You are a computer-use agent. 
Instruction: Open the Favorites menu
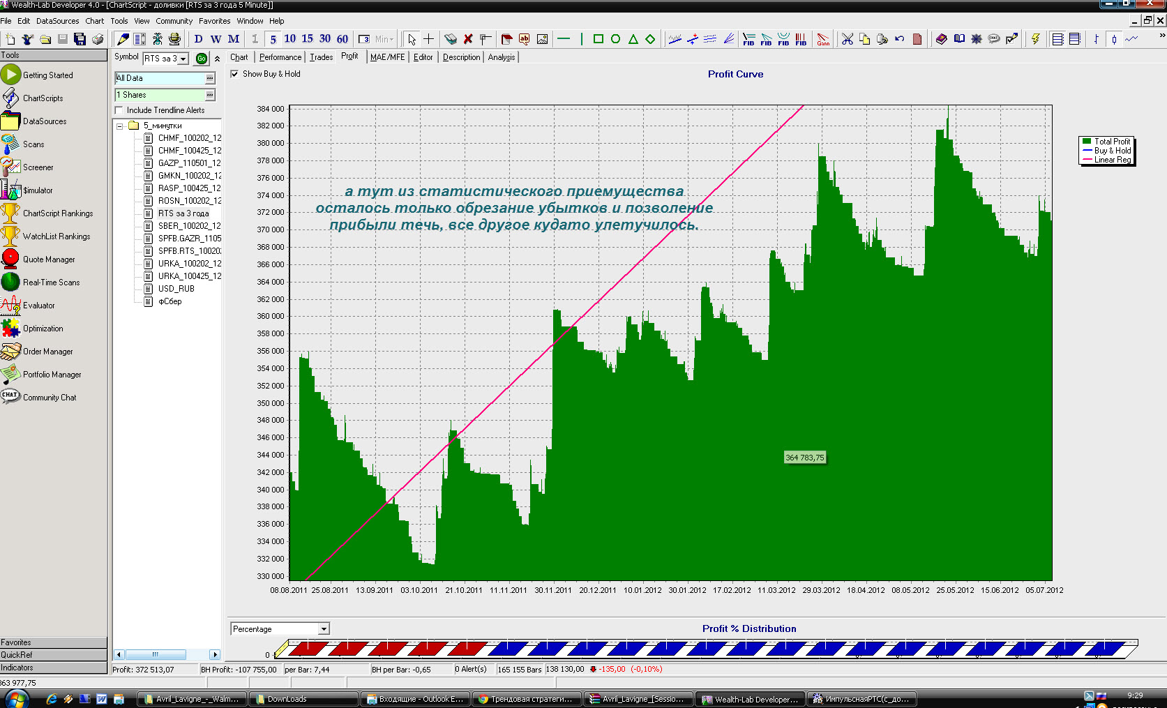[x=215, y=21]
